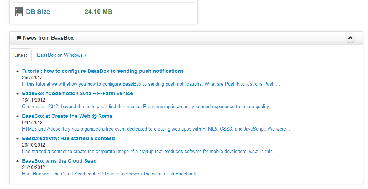Open BaasBox #Codemotion 2012 – H-Farm Venice article
368x189 pixels.
pyautogui.click(x=78, y=93)
